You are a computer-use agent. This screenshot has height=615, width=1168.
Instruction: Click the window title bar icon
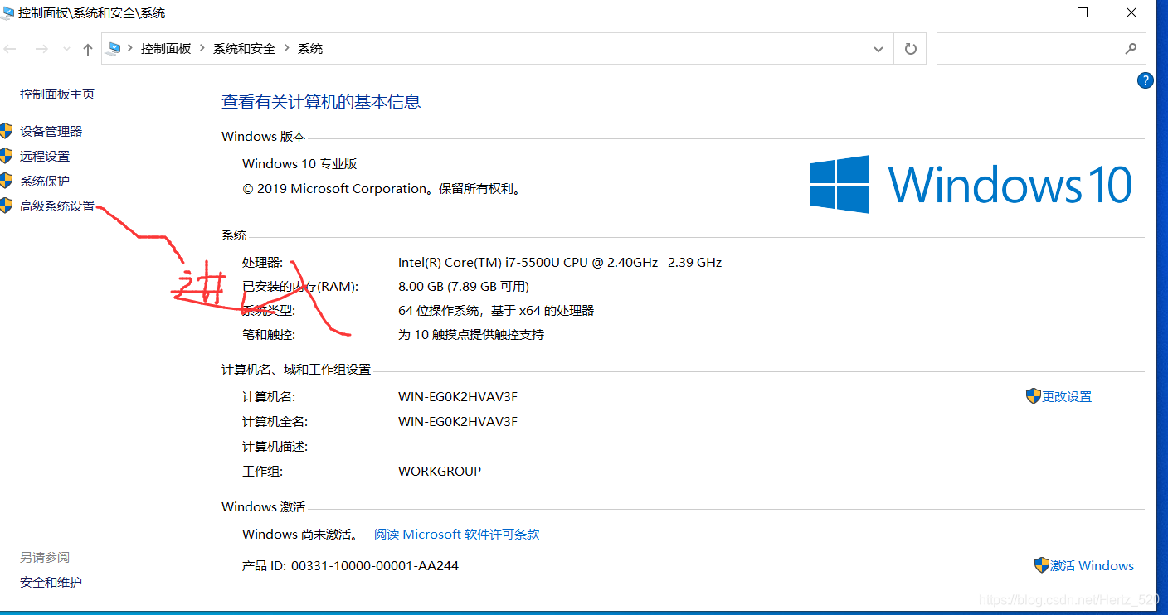(x=8, y=12)
